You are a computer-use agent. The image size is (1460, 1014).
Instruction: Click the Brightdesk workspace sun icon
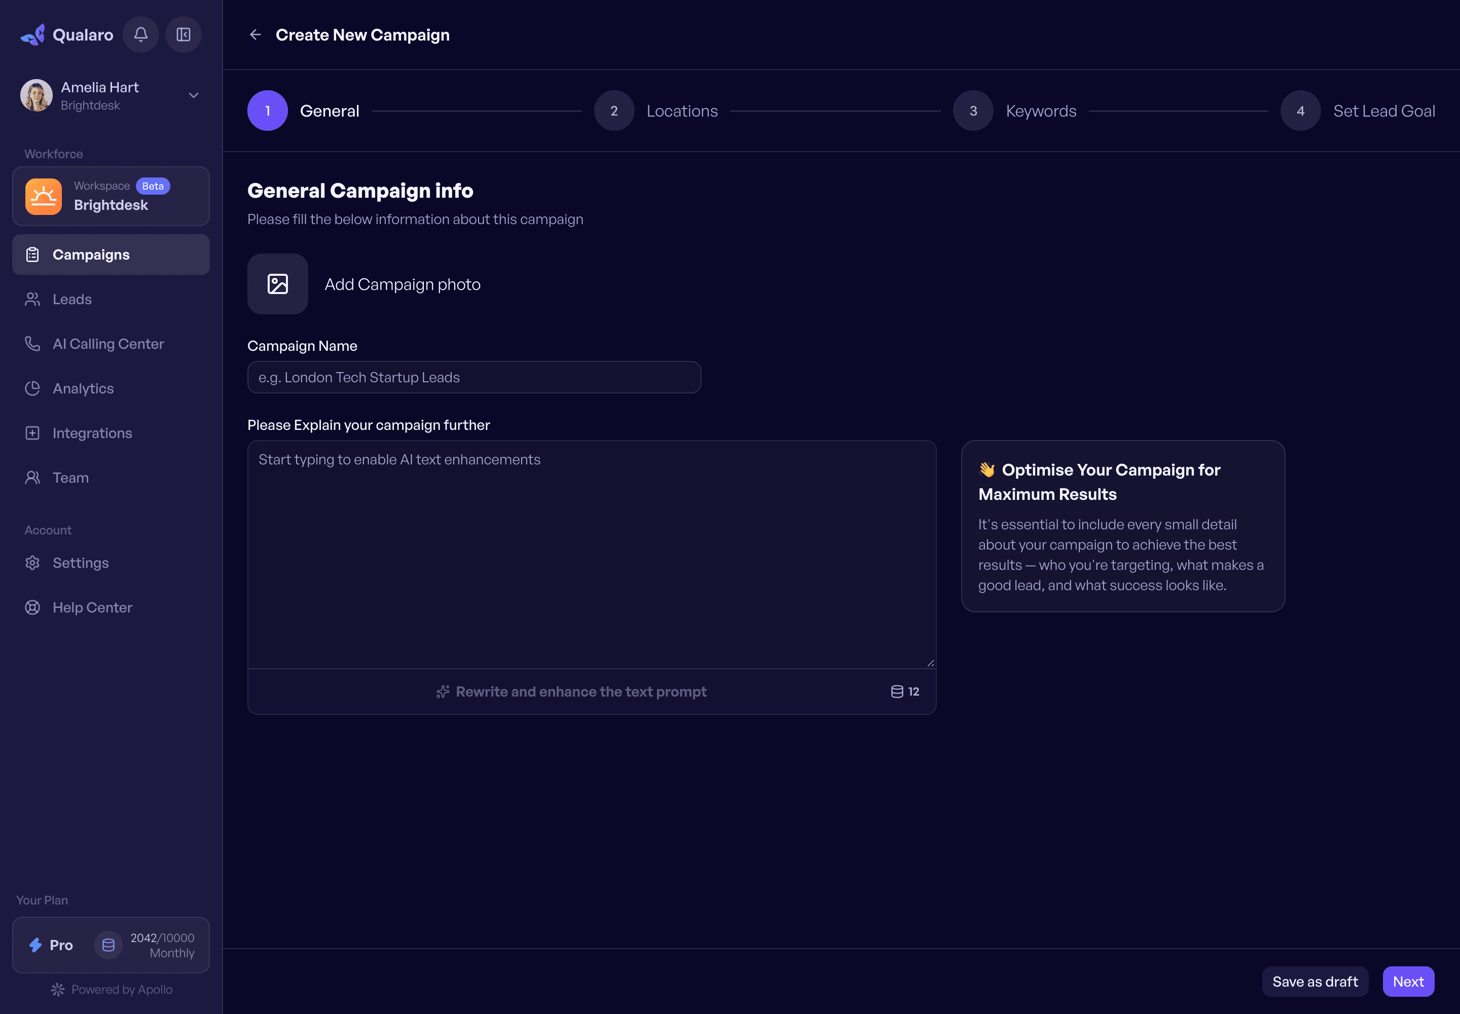coord(43,196)
